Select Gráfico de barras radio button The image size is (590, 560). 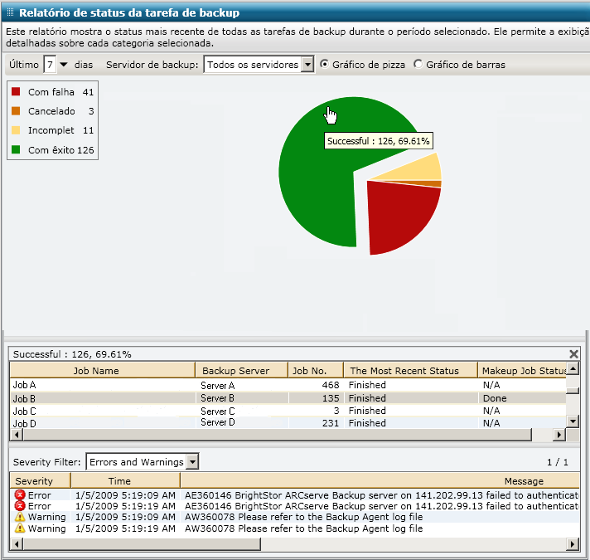[x=418, y=65]
